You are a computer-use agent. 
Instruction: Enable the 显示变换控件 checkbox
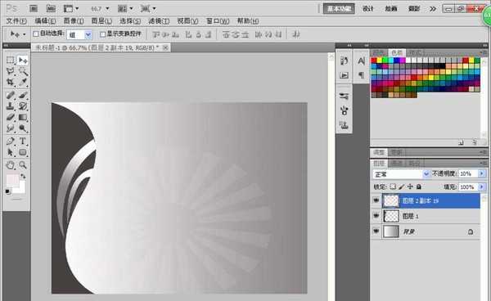pos(102,34)
